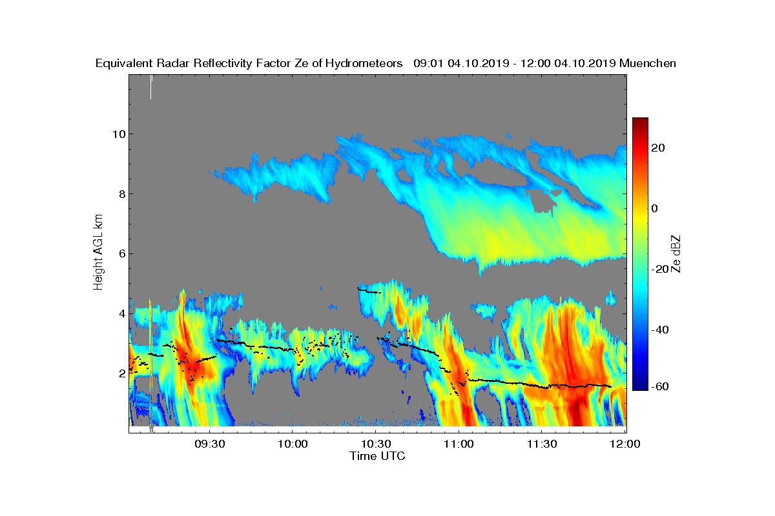Click the plot title 'Equivalent Radar Reflectivity Factor Ze of Hydrometeors'
The height and width of the screenshot is (516, 775).
point(249,63)
